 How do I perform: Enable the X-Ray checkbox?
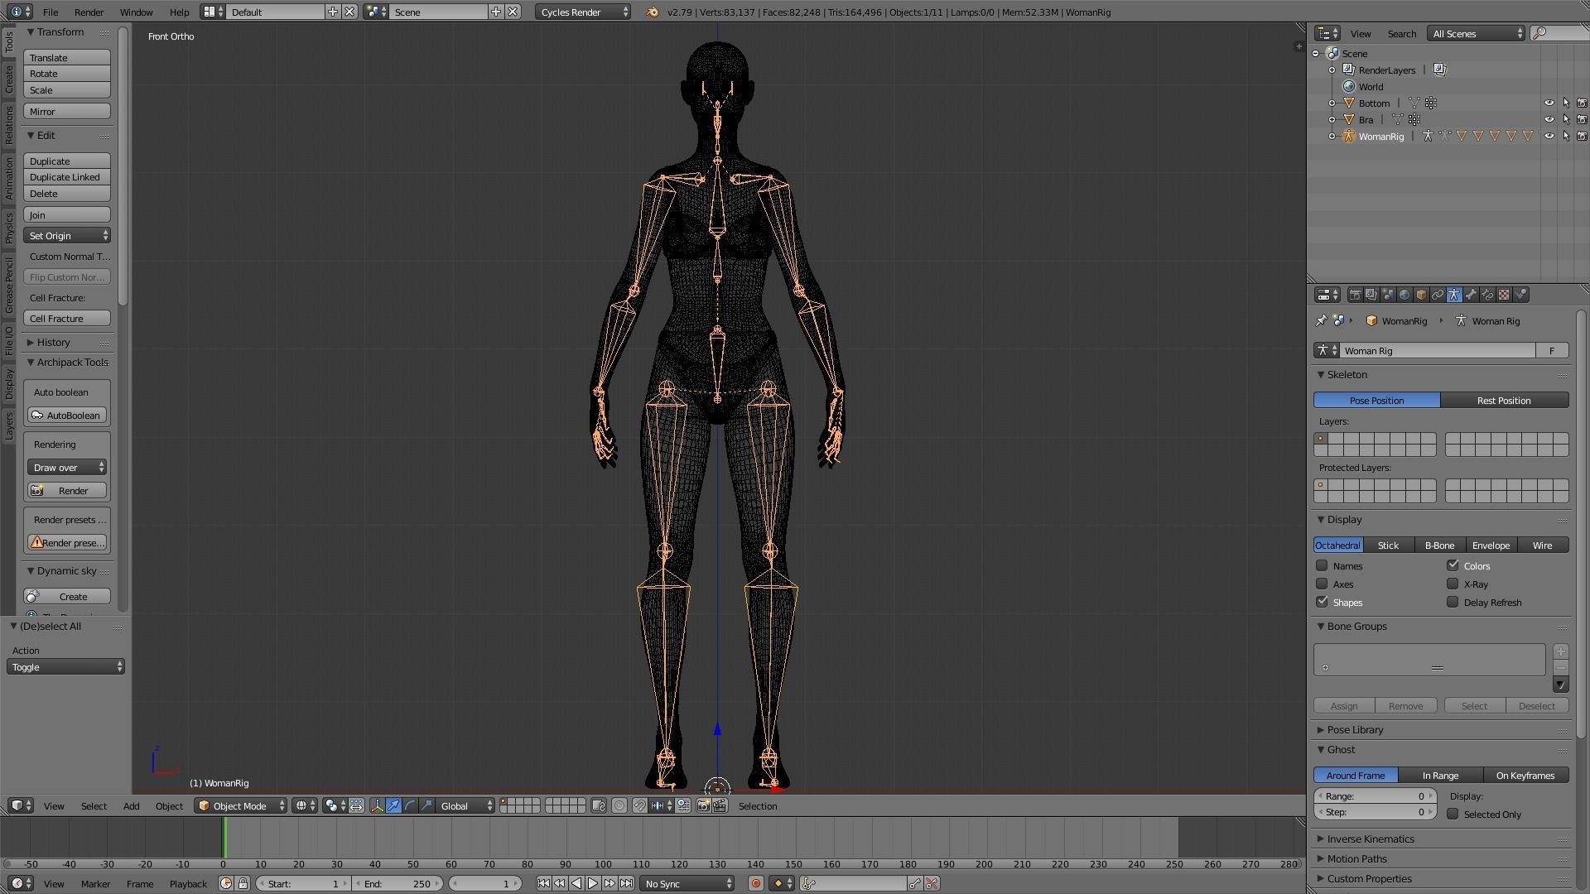(x=1453, y=584)
